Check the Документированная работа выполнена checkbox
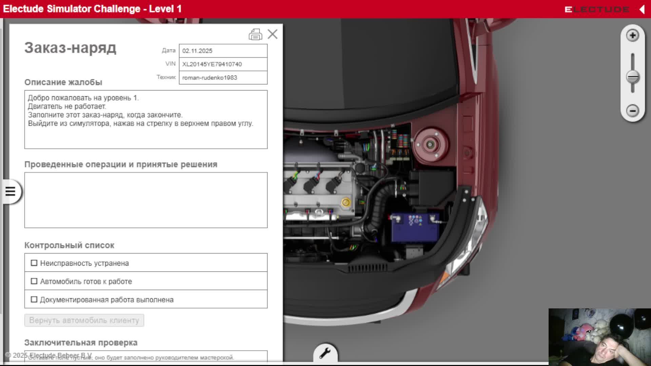The height and width of the screenshot is (366, 651). (34, 300)
